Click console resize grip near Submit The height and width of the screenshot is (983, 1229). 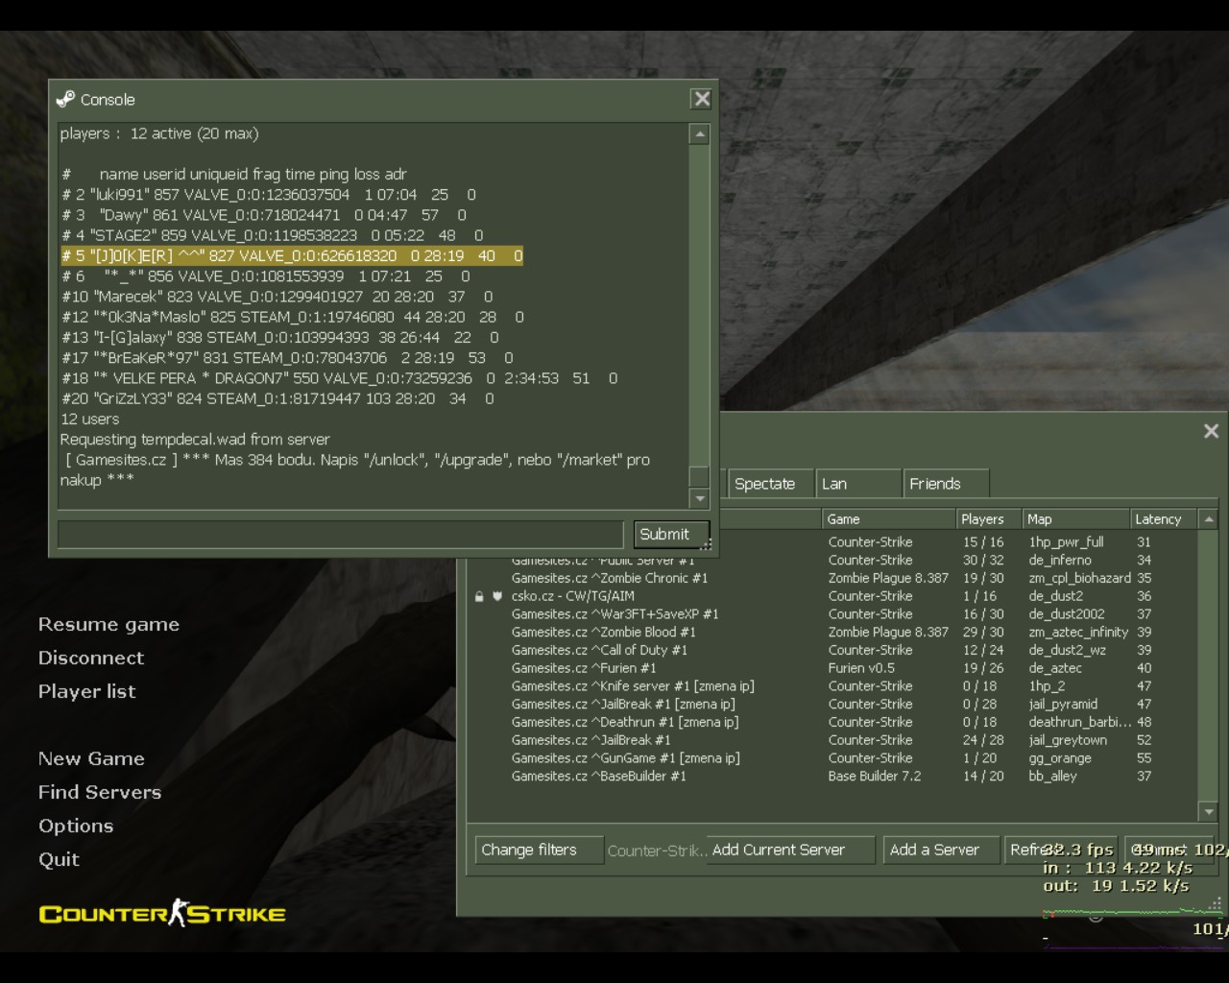[x=707, y=544]
